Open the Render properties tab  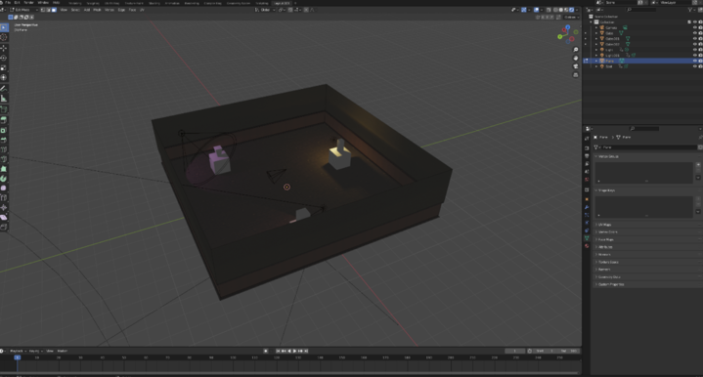click(x=587, y=147)
